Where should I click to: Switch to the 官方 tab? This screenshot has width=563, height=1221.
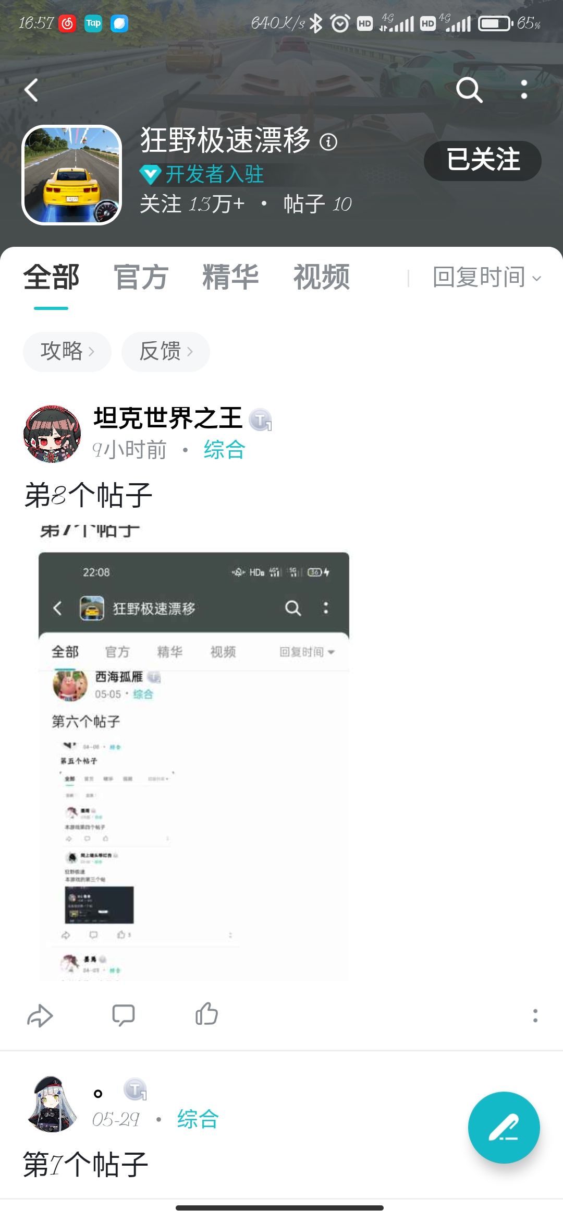click(x=141, y=277)
